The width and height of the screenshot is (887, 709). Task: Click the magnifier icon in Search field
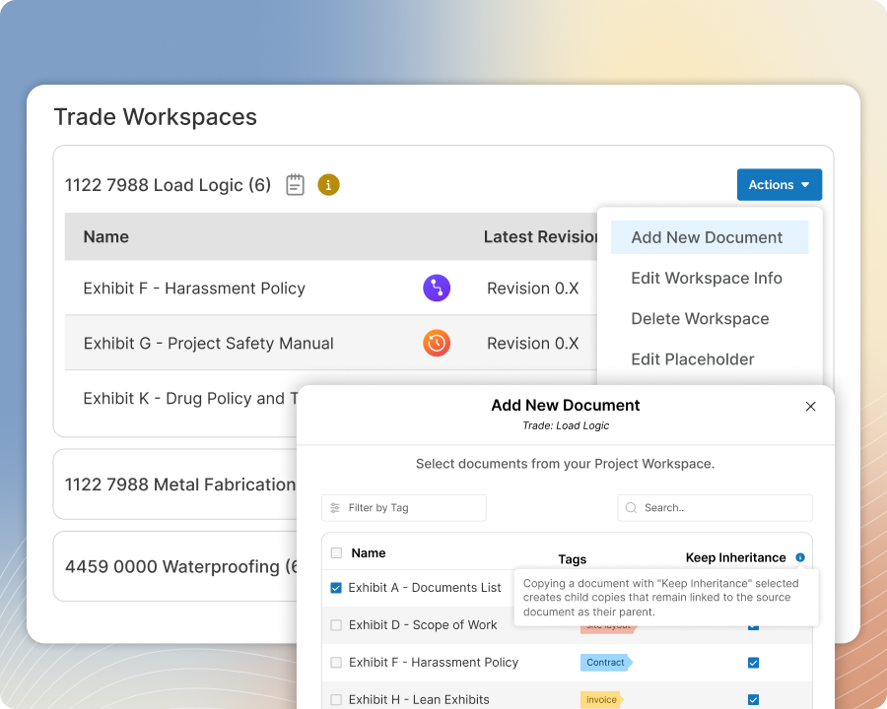click(x=631, y=508)
